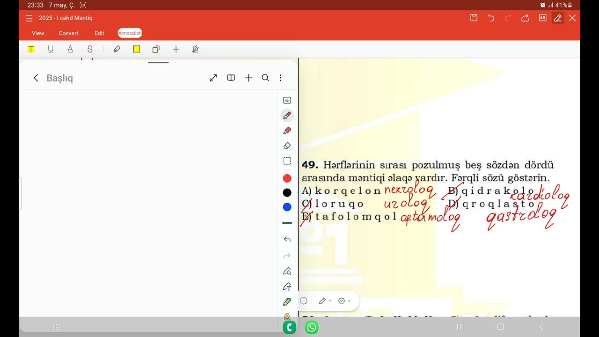Screen dimensions: 599x337
Task: Select the Annotation tab
Action: point(130,33)
